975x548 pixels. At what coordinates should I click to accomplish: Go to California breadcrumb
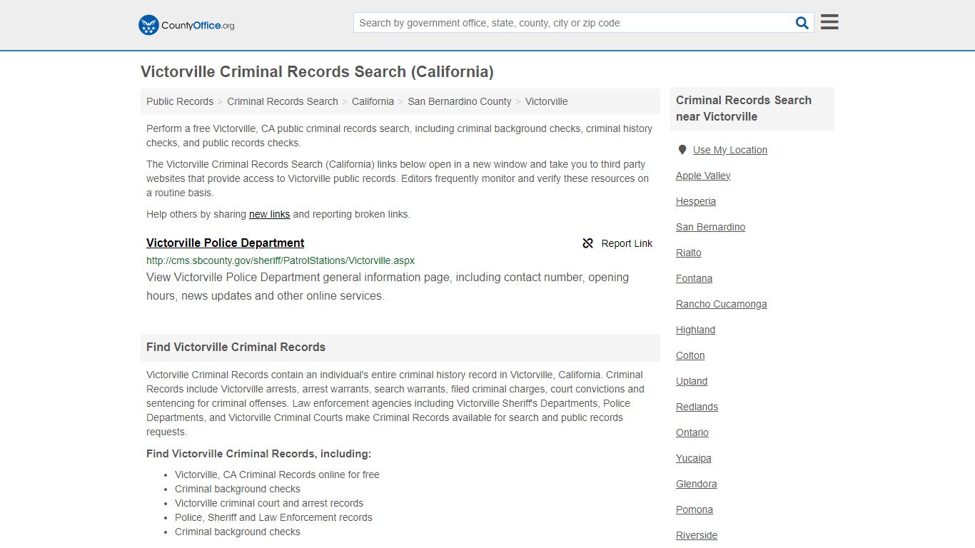373,101
